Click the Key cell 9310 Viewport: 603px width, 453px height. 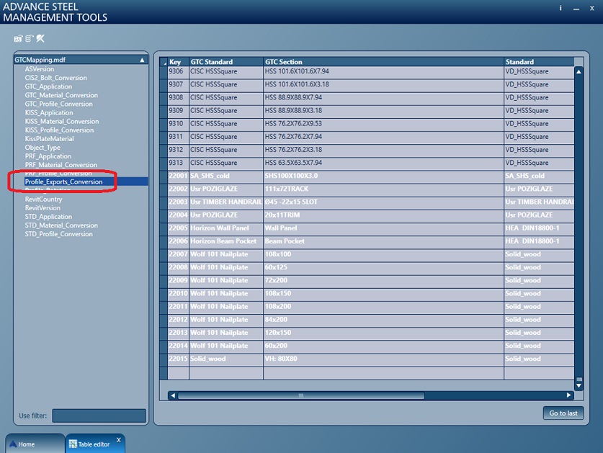coord(178,124)
